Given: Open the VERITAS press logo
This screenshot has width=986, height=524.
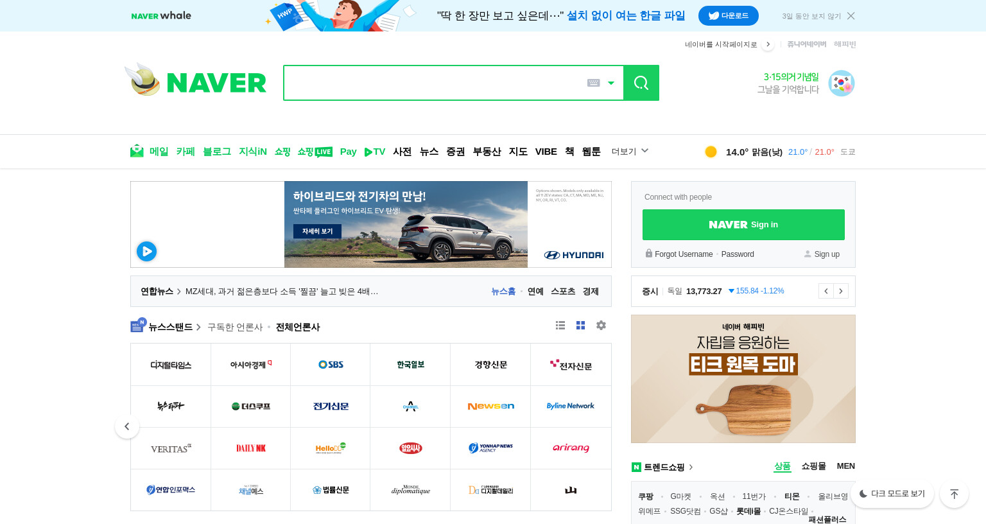Looking at the screenshot, I should point(171,448).
